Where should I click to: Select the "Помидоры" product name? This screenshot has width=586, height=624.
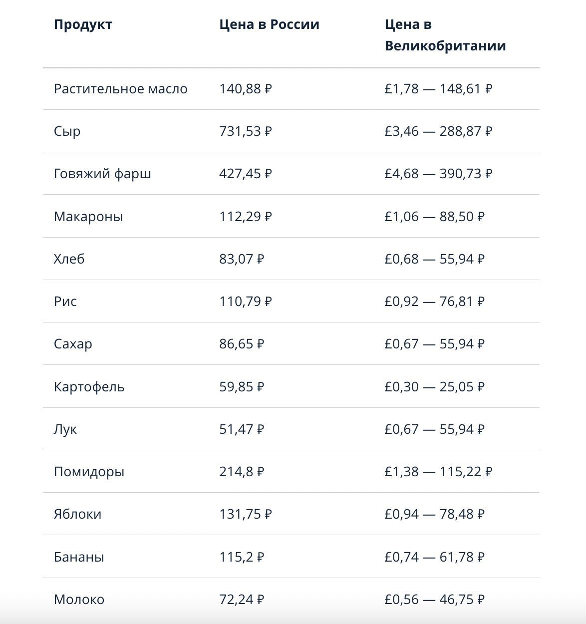[x=89, y=472]
